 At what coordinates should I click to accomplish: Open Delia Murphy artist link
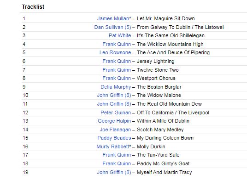116,87
